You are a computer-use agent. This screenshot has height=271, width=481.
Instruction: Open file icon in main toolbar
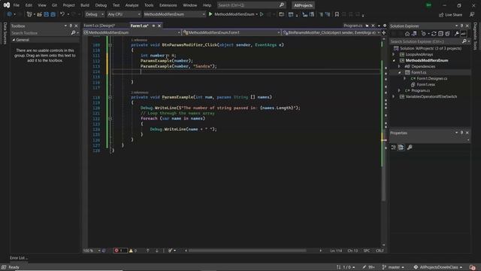39,14
